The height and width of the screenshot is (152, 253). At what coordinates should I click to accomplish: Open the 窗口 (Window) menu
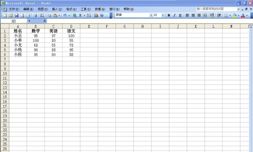coord(114,9)
